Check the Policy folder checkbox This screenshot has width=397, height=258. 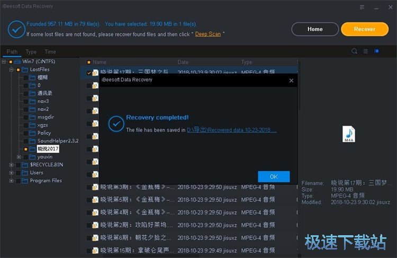[x=26, y=133]
